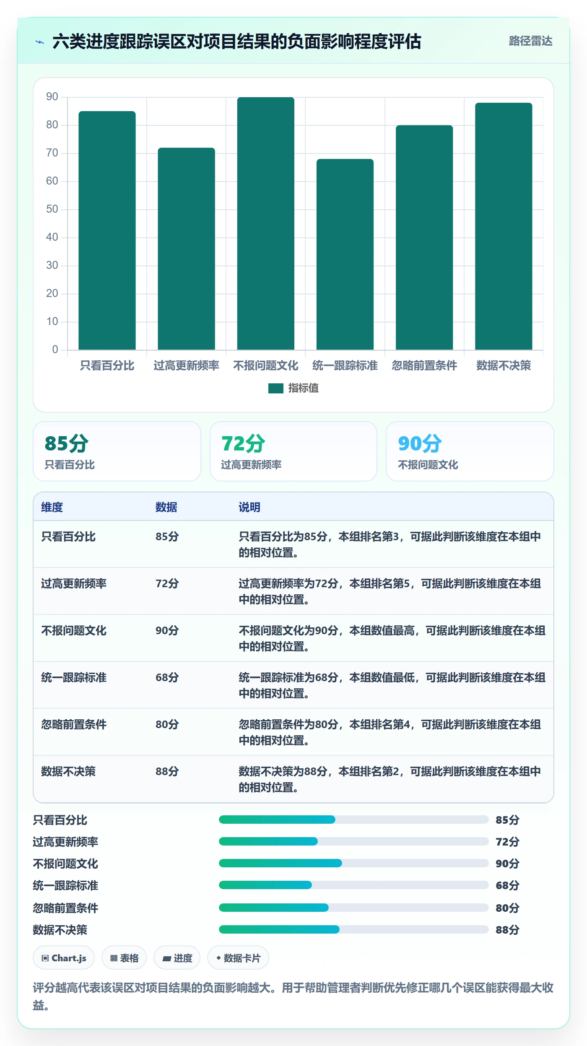Image resolution: width=587 pixels, height=1046 pixels.
Task: Click the 数据不决策 progress bar
Action: (354, 929)
